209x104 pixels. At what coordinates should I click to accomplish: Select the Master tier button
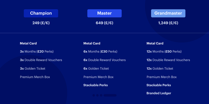click(x=104, y=13)
